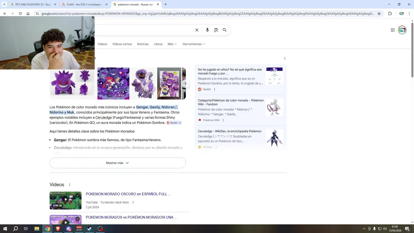Open the tab search dropdown arrow
The image size is (414, 233).
coord(4,5)
